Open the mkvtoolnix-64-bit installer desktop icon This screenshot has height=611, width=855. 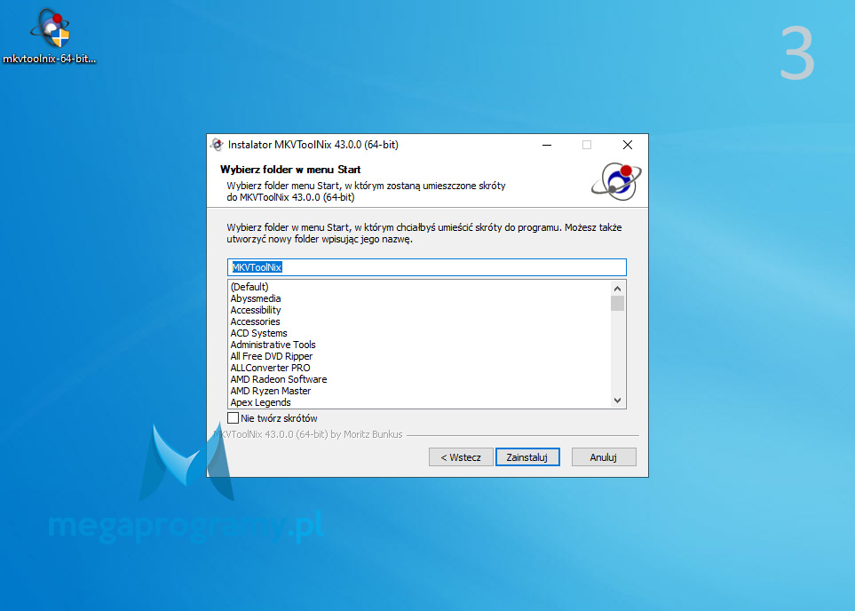[50, 36]
